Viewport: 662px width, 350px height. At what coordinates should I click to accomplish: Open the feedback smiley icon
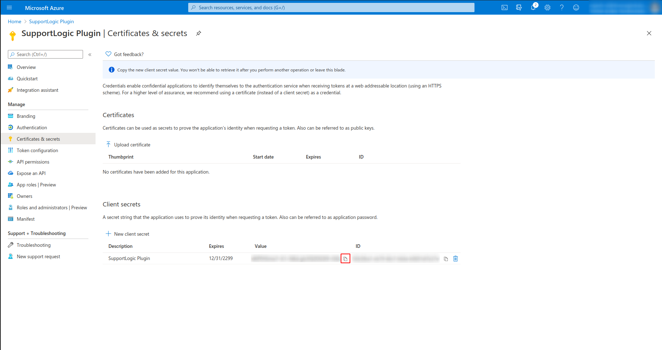coord(576,7)
